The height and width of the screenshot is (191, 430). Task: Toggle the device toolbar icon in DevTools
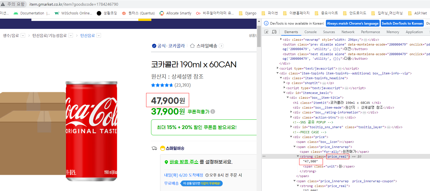(x=274, y=32)
